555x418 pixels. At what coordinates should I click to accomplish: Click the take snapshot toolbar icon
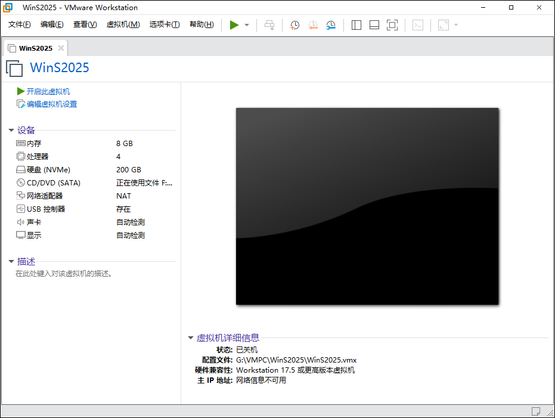[294, 25]
